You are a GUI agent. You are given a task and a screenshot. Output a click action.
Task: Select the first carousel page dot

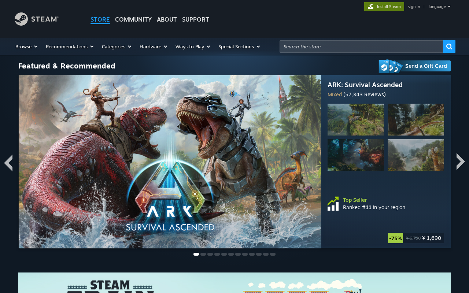[196, 254]
